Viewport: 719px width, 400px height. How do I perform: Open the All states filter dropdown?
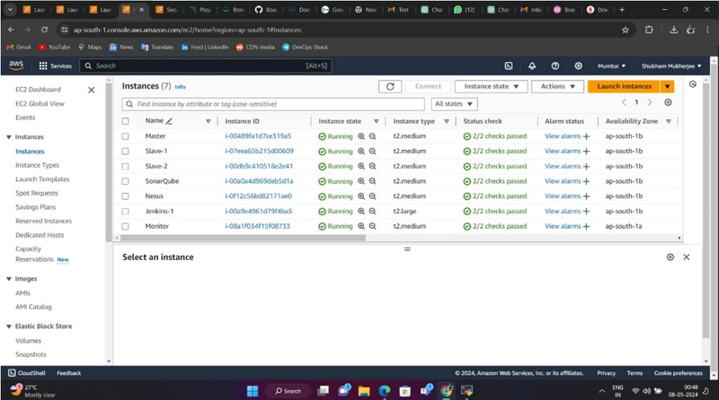[x=454, y=104]
